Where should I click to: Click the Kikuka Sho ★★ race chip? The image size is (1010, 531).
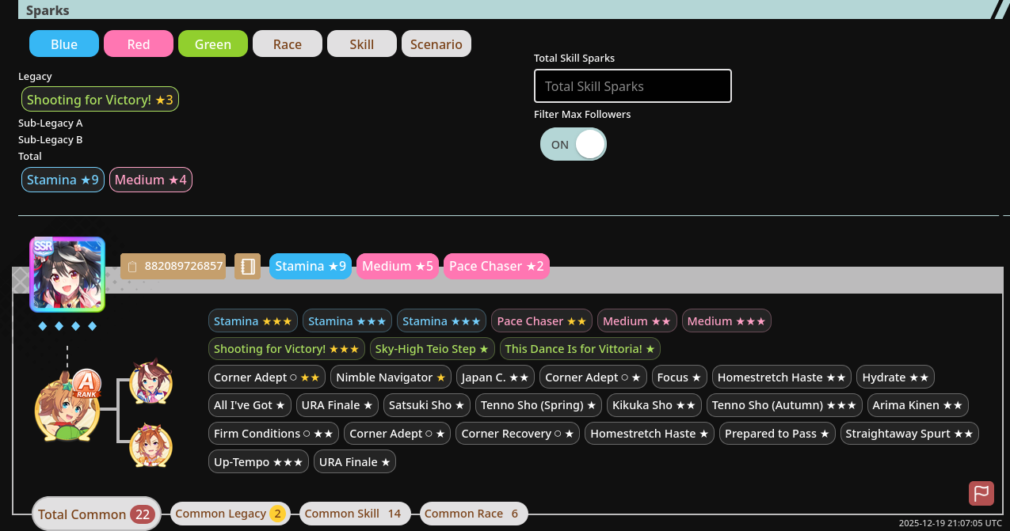654,405
